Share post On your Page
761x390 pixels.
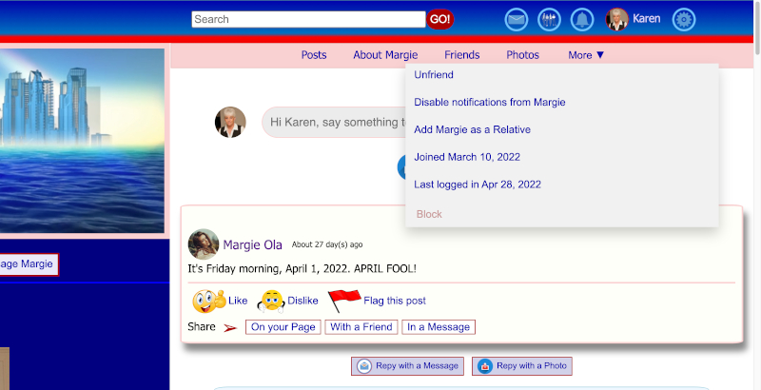pyautogui.click(x=283, y=327)
